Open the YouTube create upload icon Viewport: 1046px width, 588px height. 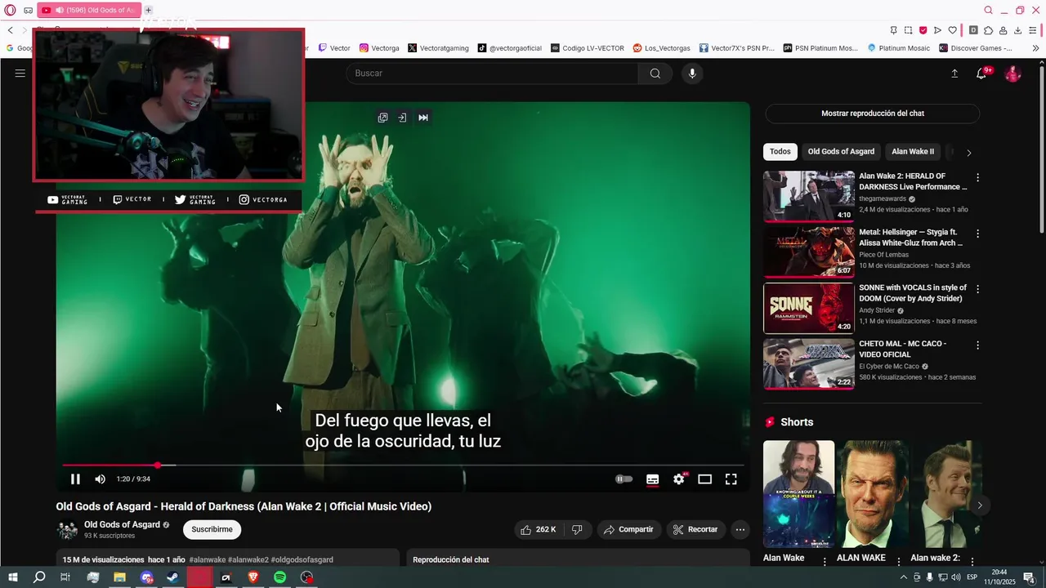(954, 73)
